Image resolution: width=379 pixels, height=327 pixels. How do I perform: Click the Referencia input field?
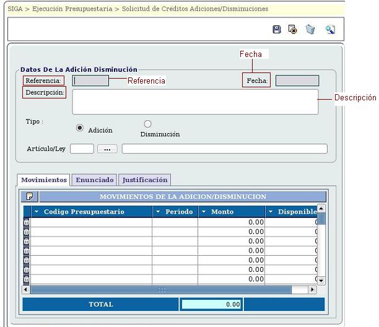point(90,81)
